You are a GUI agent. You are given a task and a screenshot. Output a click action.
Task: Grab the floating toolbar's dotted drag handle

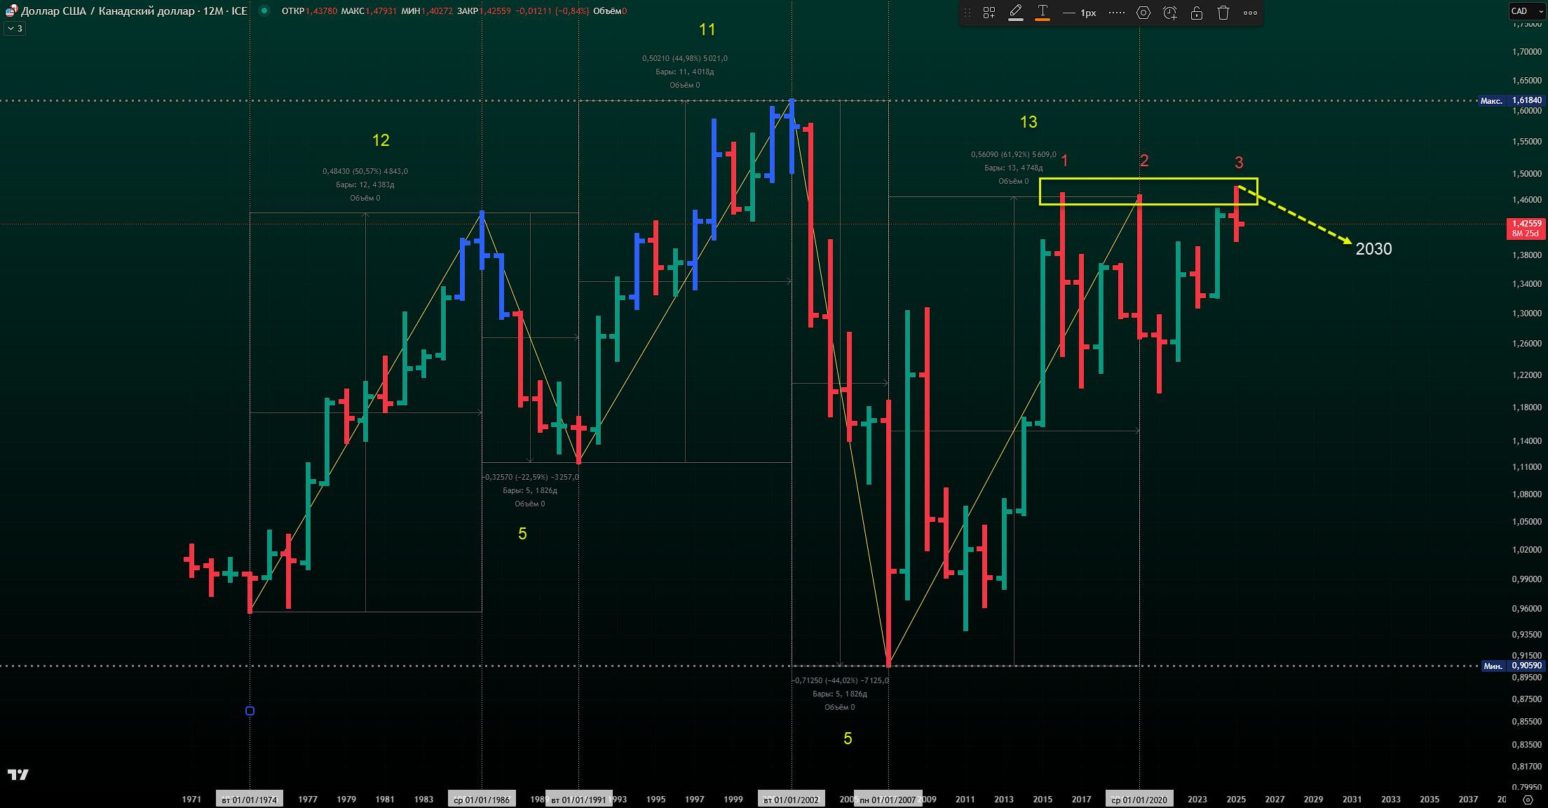pyautogui.click(x=967, y=13)
